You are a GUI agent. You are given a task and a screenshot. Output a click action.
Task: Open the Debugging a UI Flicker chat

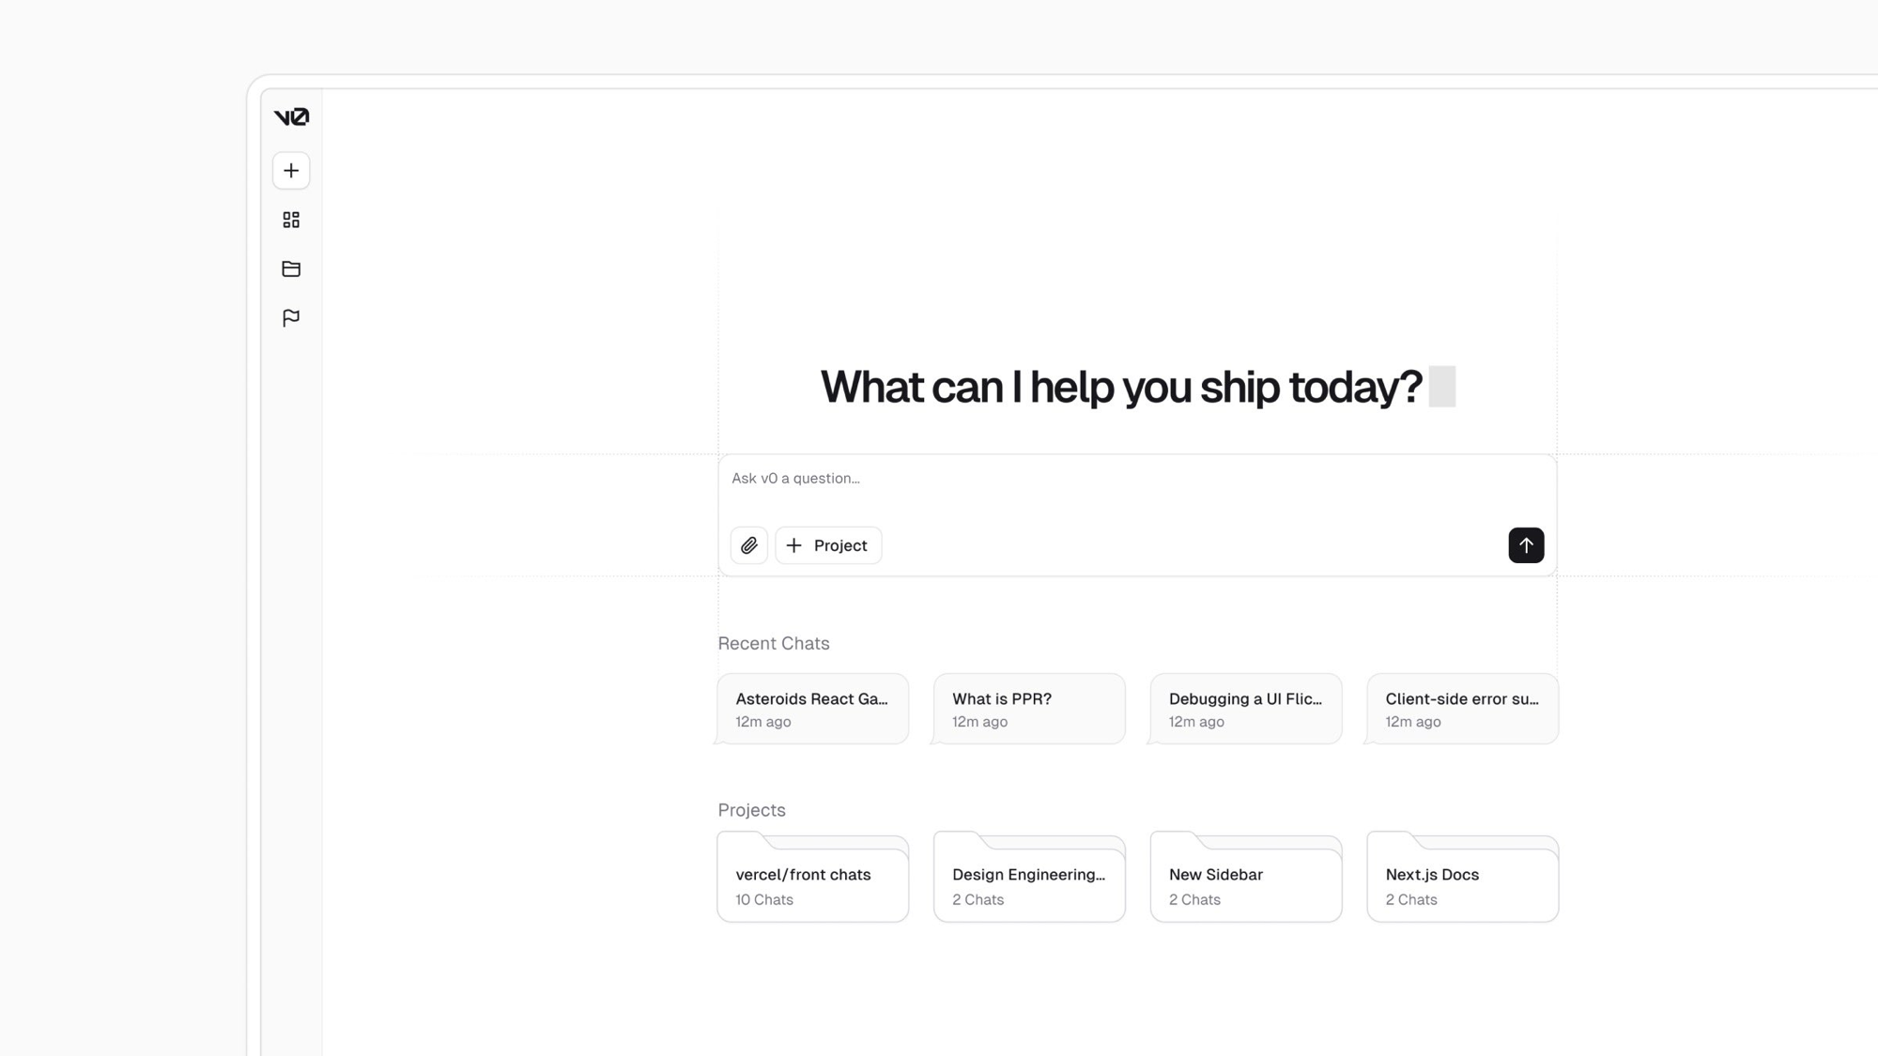click(x=1246, y=709)
